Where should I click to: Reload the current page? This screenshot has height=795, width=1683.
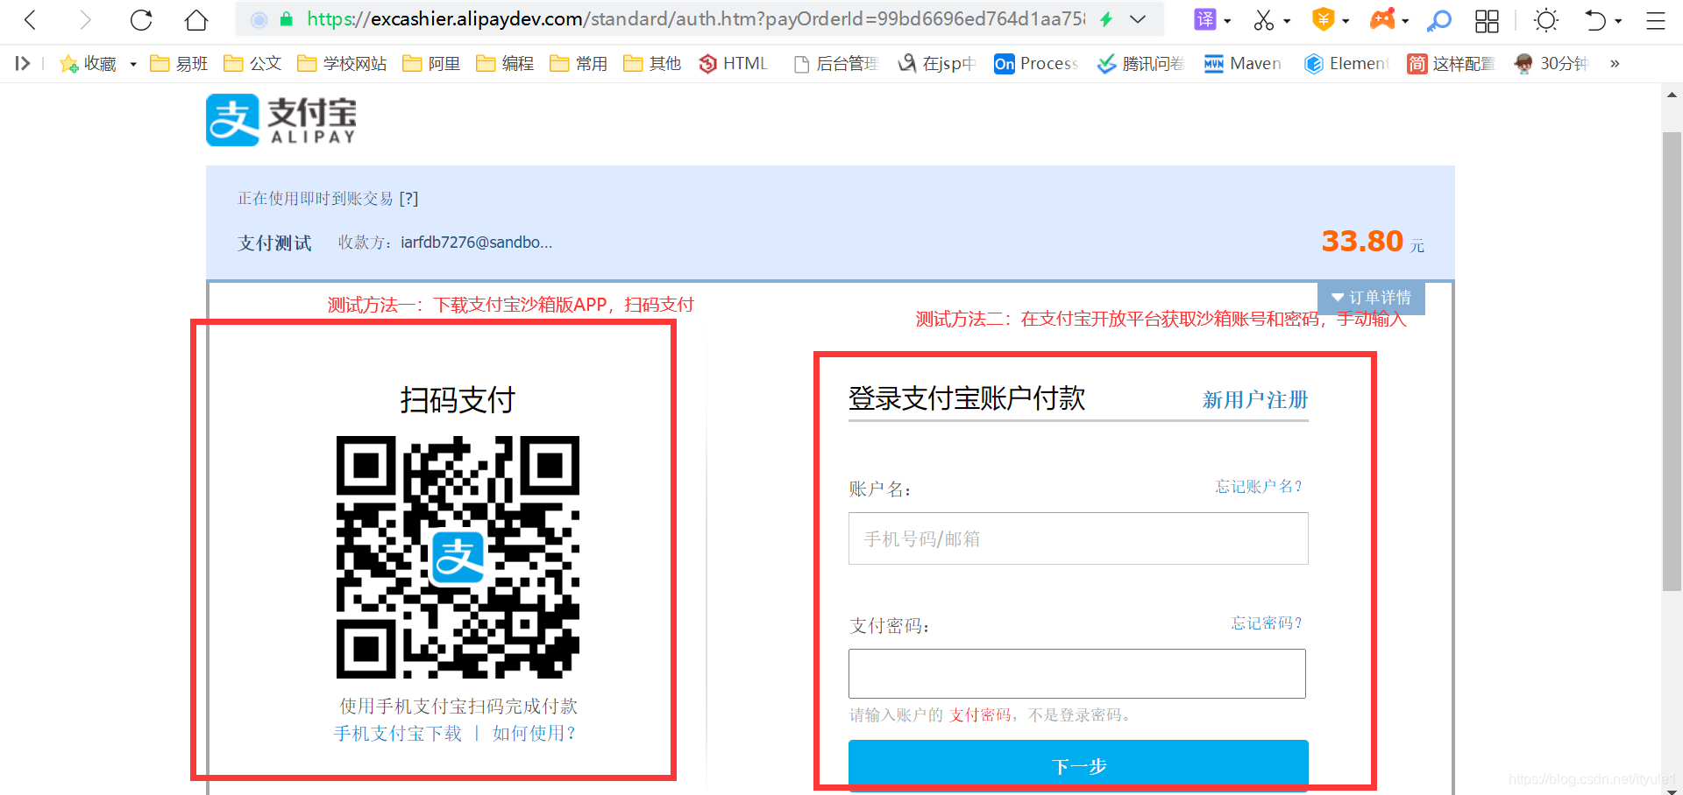pyautogui.click(x=141, y=20)
